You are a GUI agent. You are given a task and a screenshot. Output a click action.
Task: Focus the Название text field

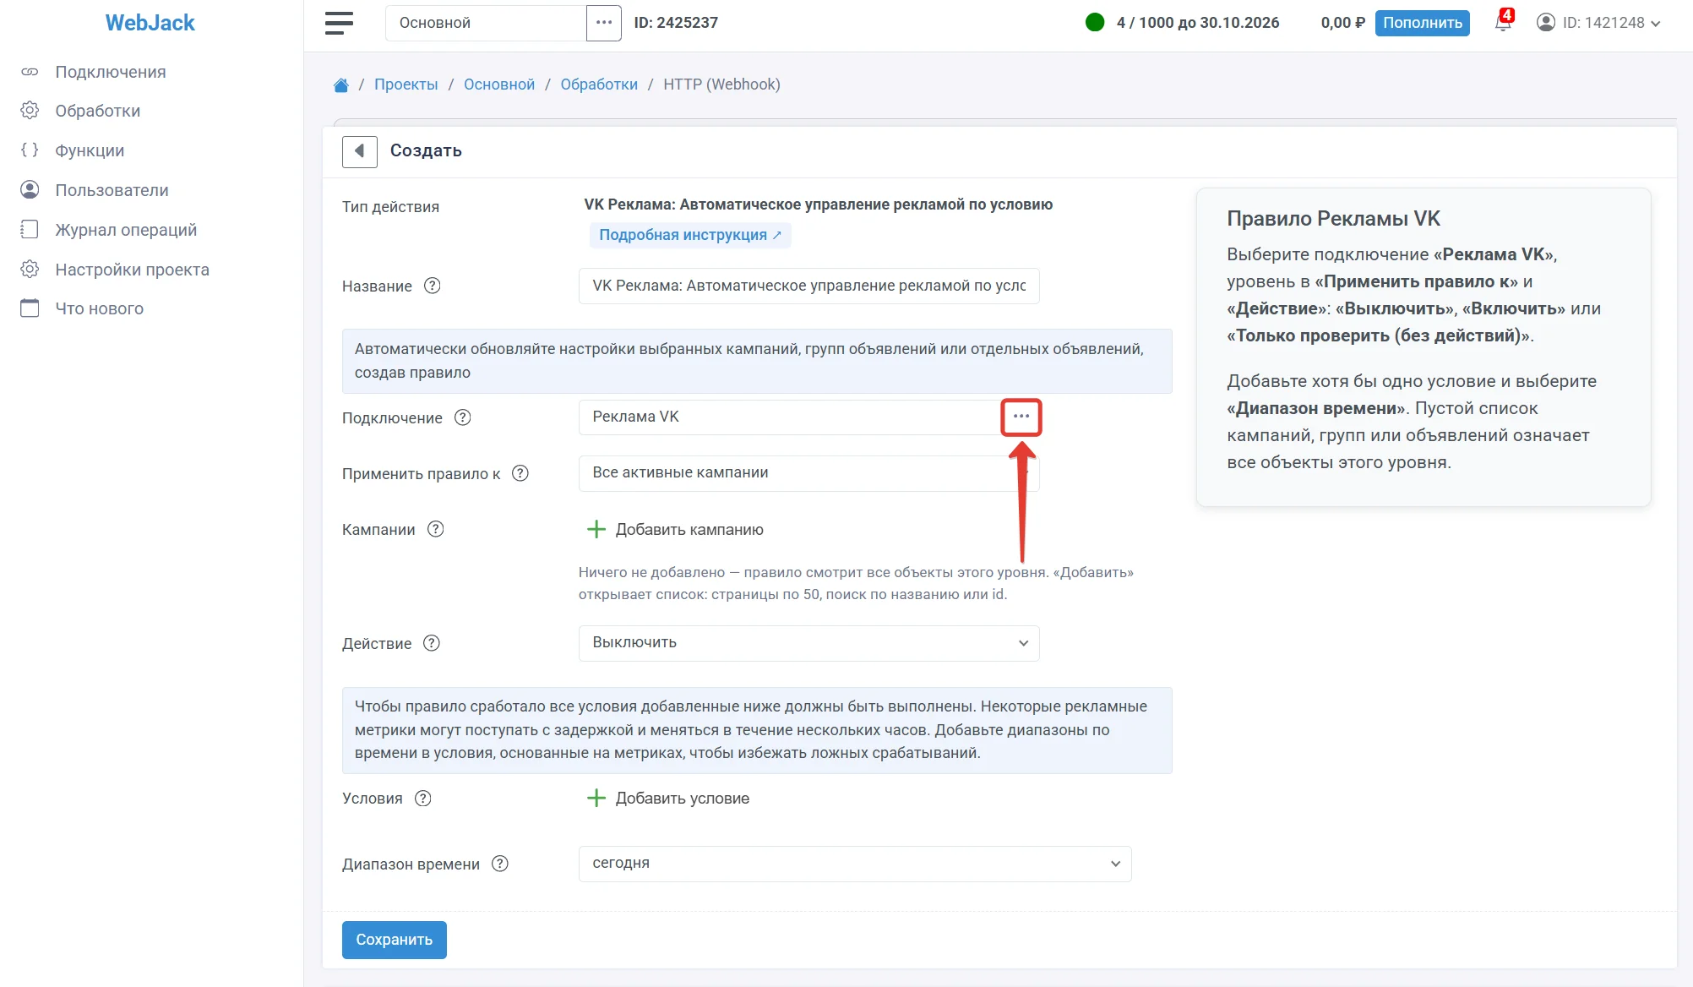pyautogui.click(x=808, y=286)
